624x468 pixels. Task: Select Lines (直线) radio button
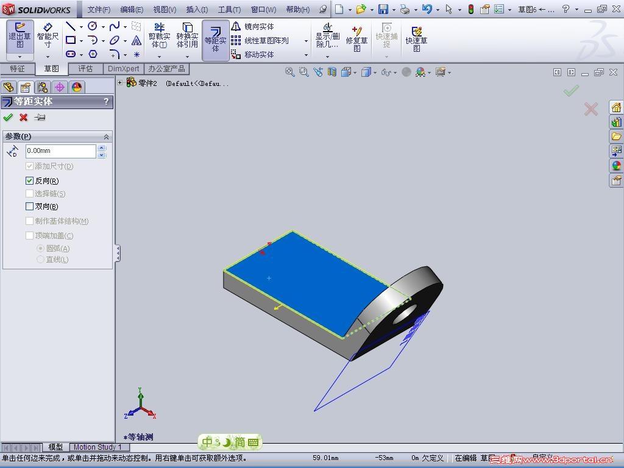click(40, 260)
